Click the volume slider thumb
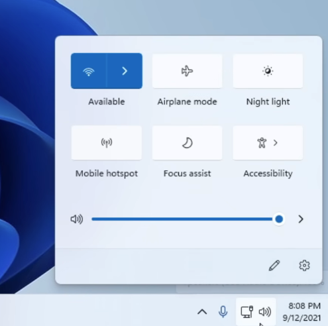328x326 pixels. (279, 219)
